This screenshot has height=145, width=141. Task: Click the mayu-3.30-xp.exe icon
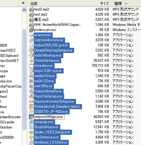pos(31,71)
